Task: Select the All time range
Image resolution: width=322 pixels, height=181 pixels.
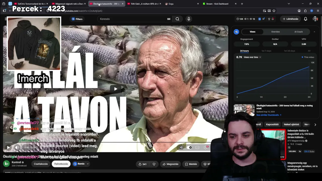Action: pos(309,51)
